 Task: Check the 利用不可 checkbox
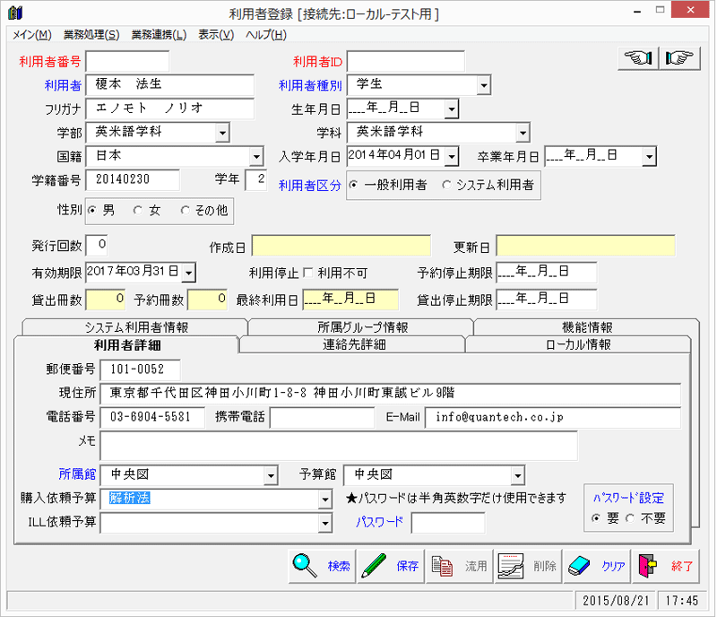[308, 273]
